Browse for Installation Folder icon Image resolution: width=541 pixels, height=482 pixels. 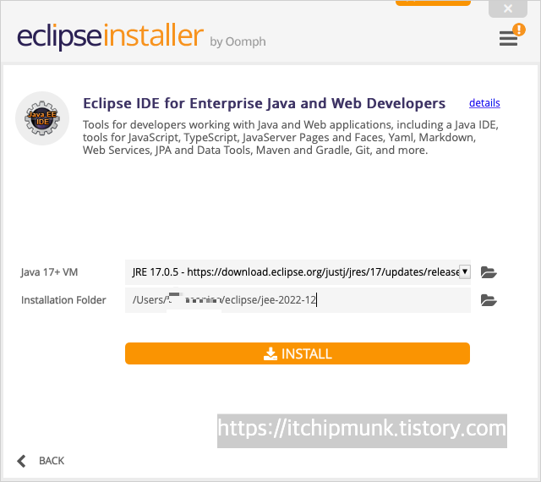coord(489,300)
